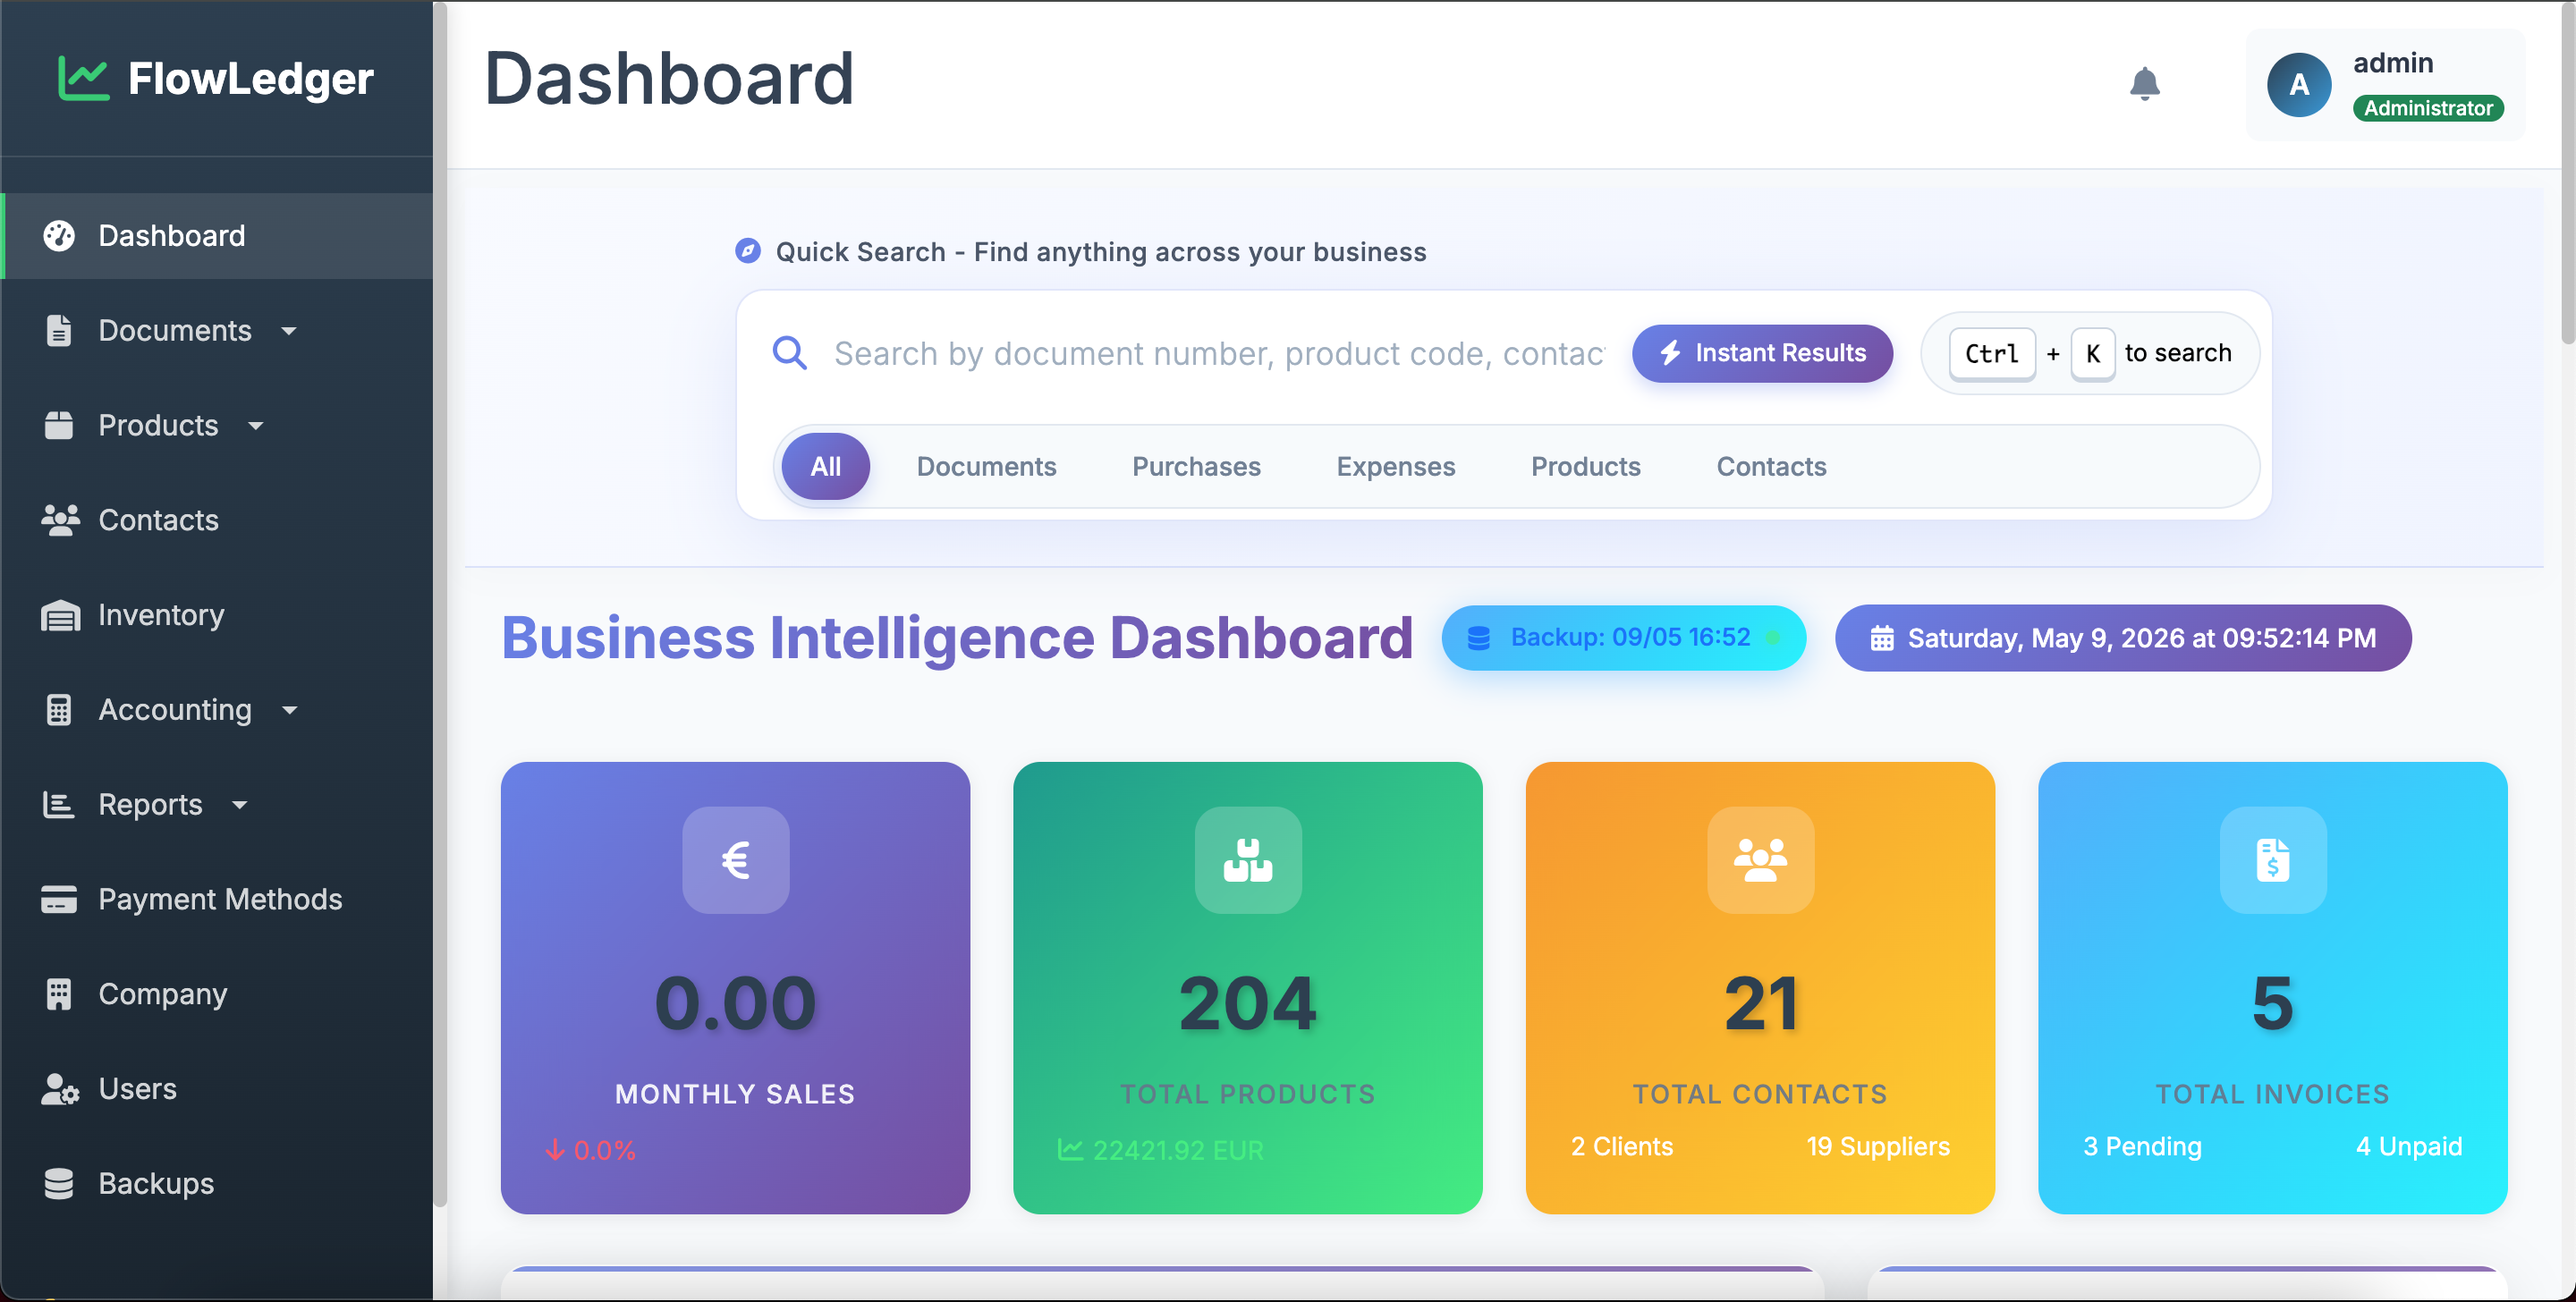Select the Purchases search filter
The image size is (2576, 1302).
1196,466
